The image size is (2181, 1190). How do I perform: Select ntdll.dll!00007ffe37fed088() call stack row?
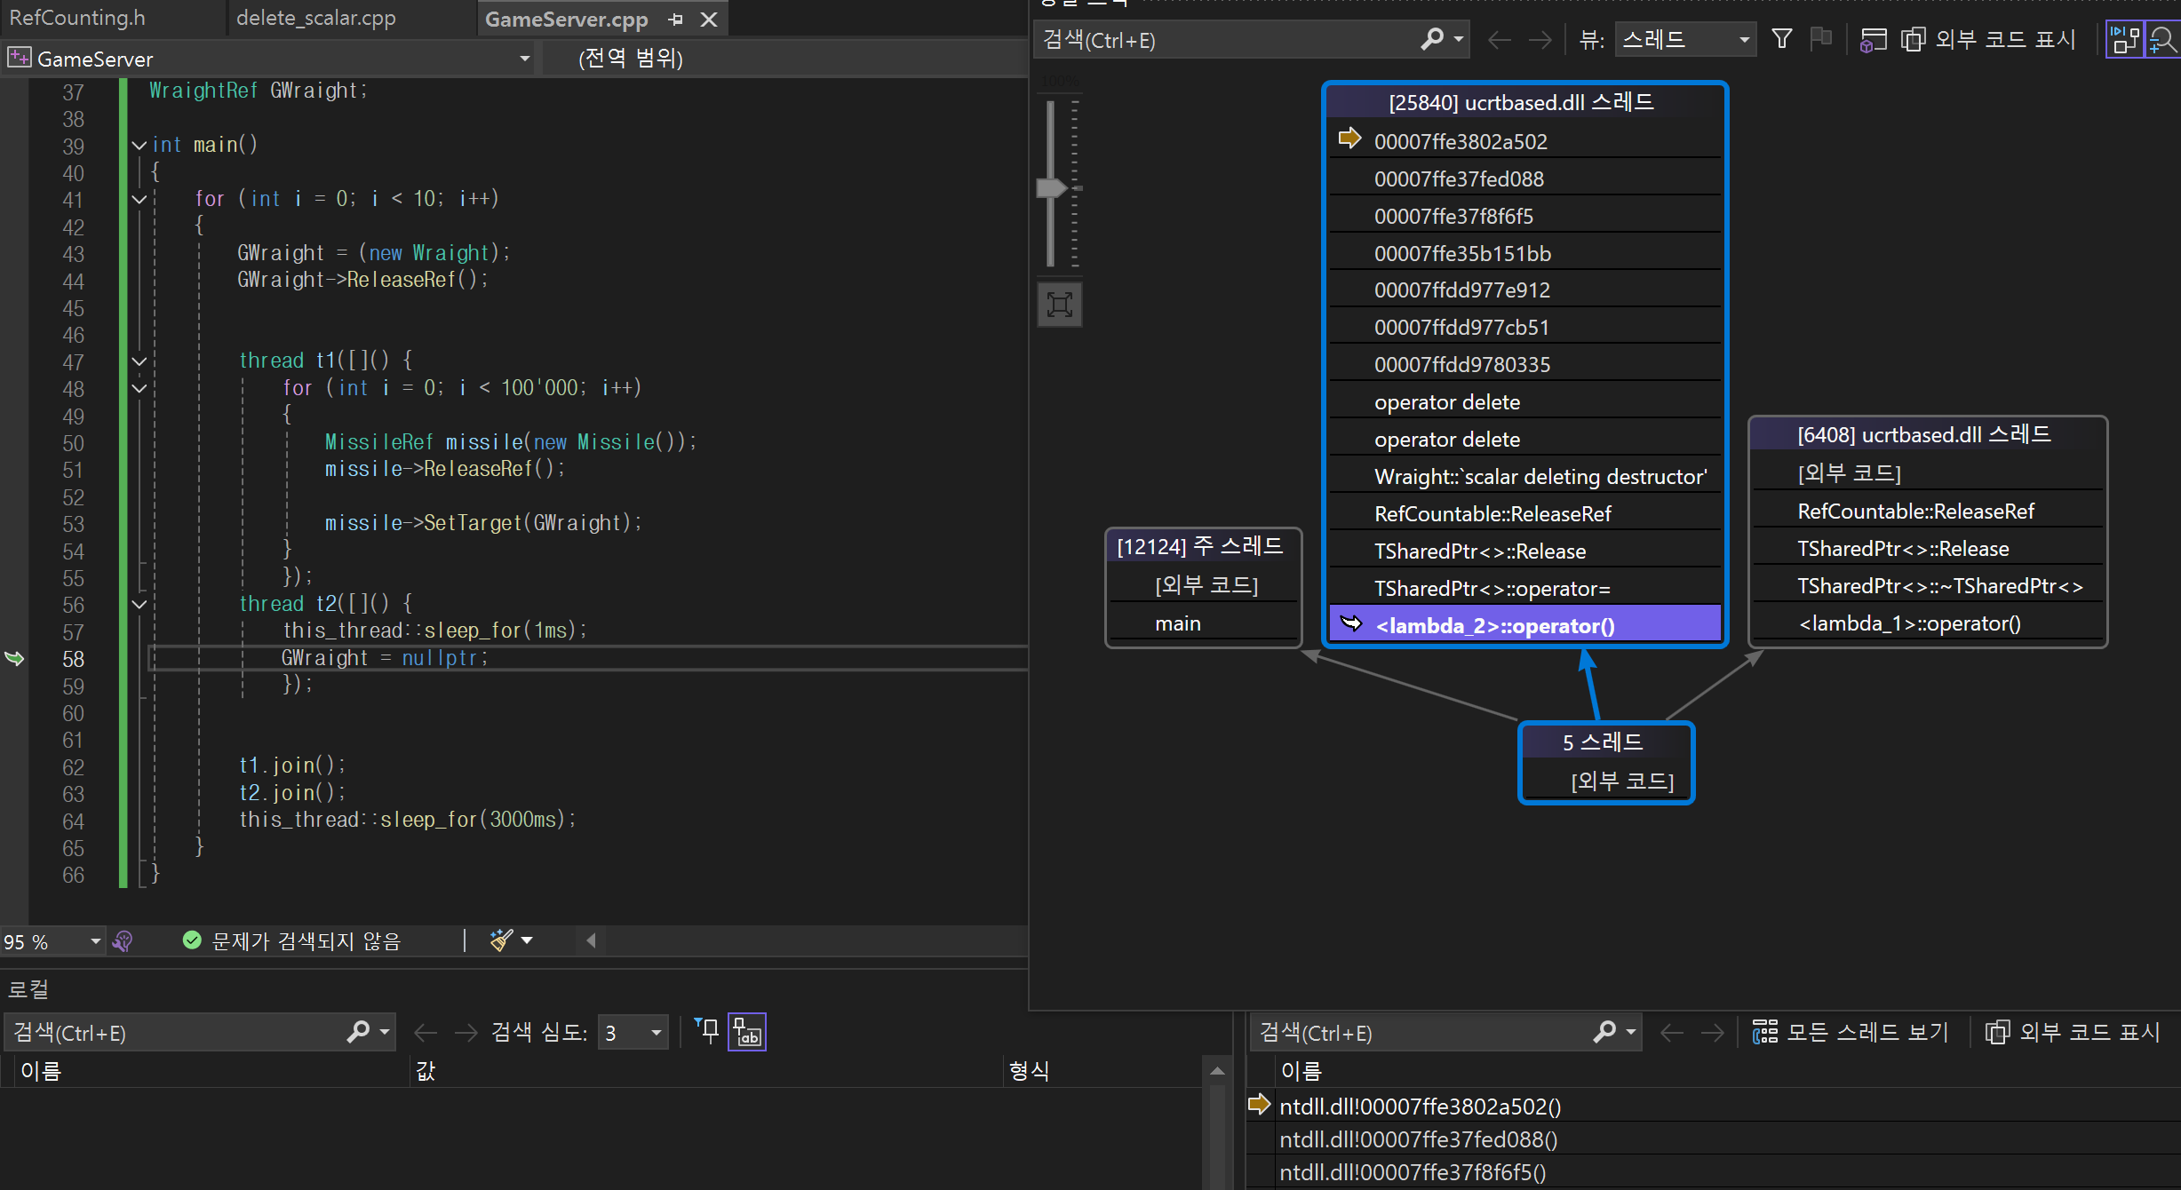coord(1711,1139)
